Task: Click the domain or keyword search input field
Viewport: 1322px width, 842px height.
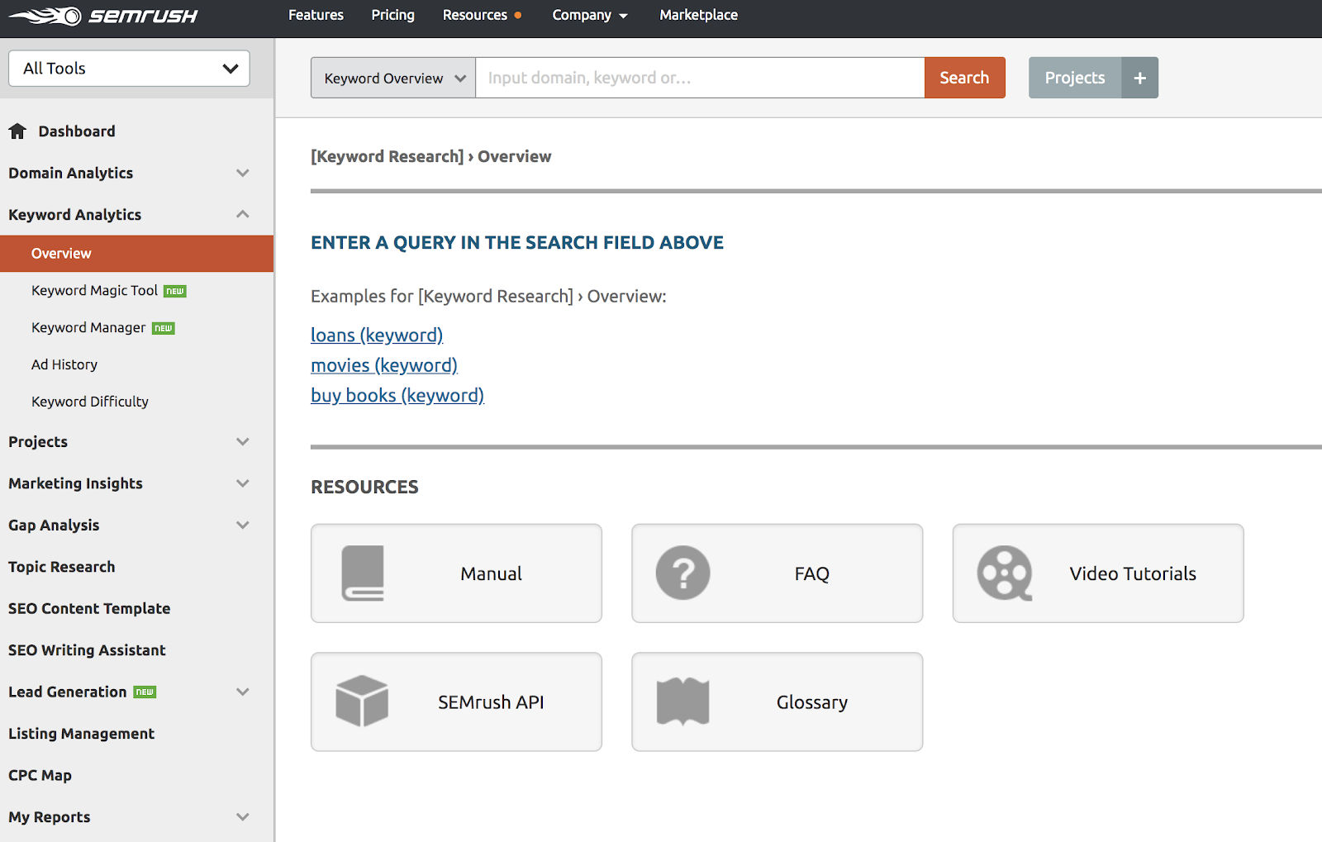Action: click(x=700, y=78)
